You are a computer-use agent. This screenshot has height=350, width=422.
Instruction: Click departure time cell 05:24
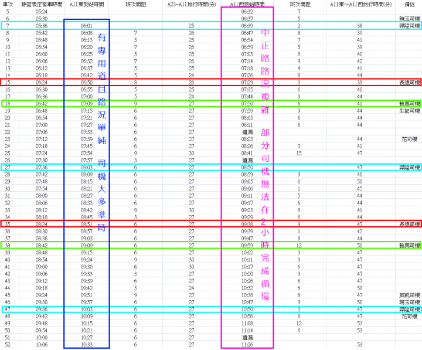pos(42,12)
